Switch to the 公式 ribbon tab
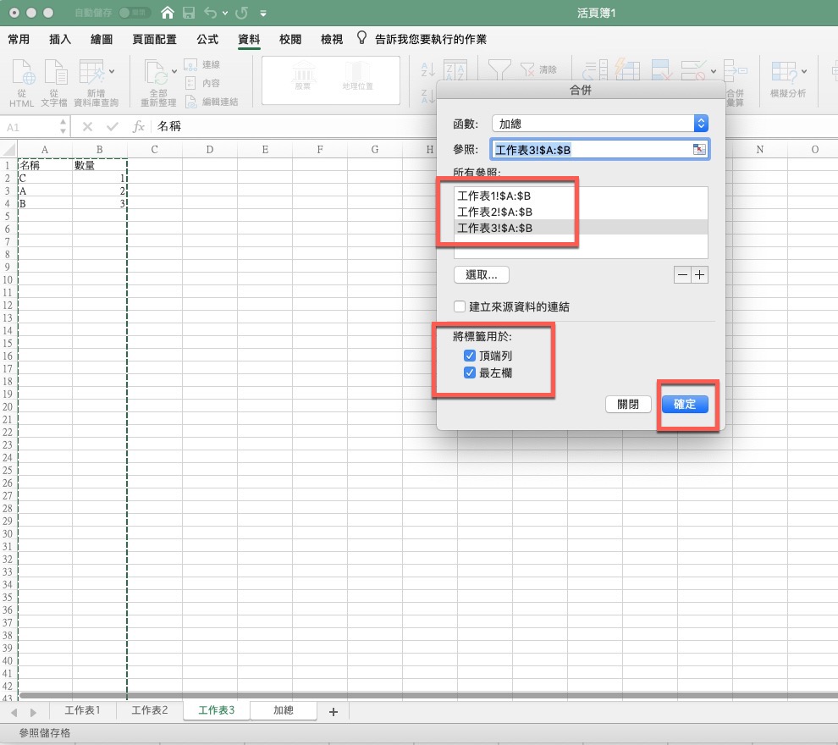838x745 pixels. (207, 40)
